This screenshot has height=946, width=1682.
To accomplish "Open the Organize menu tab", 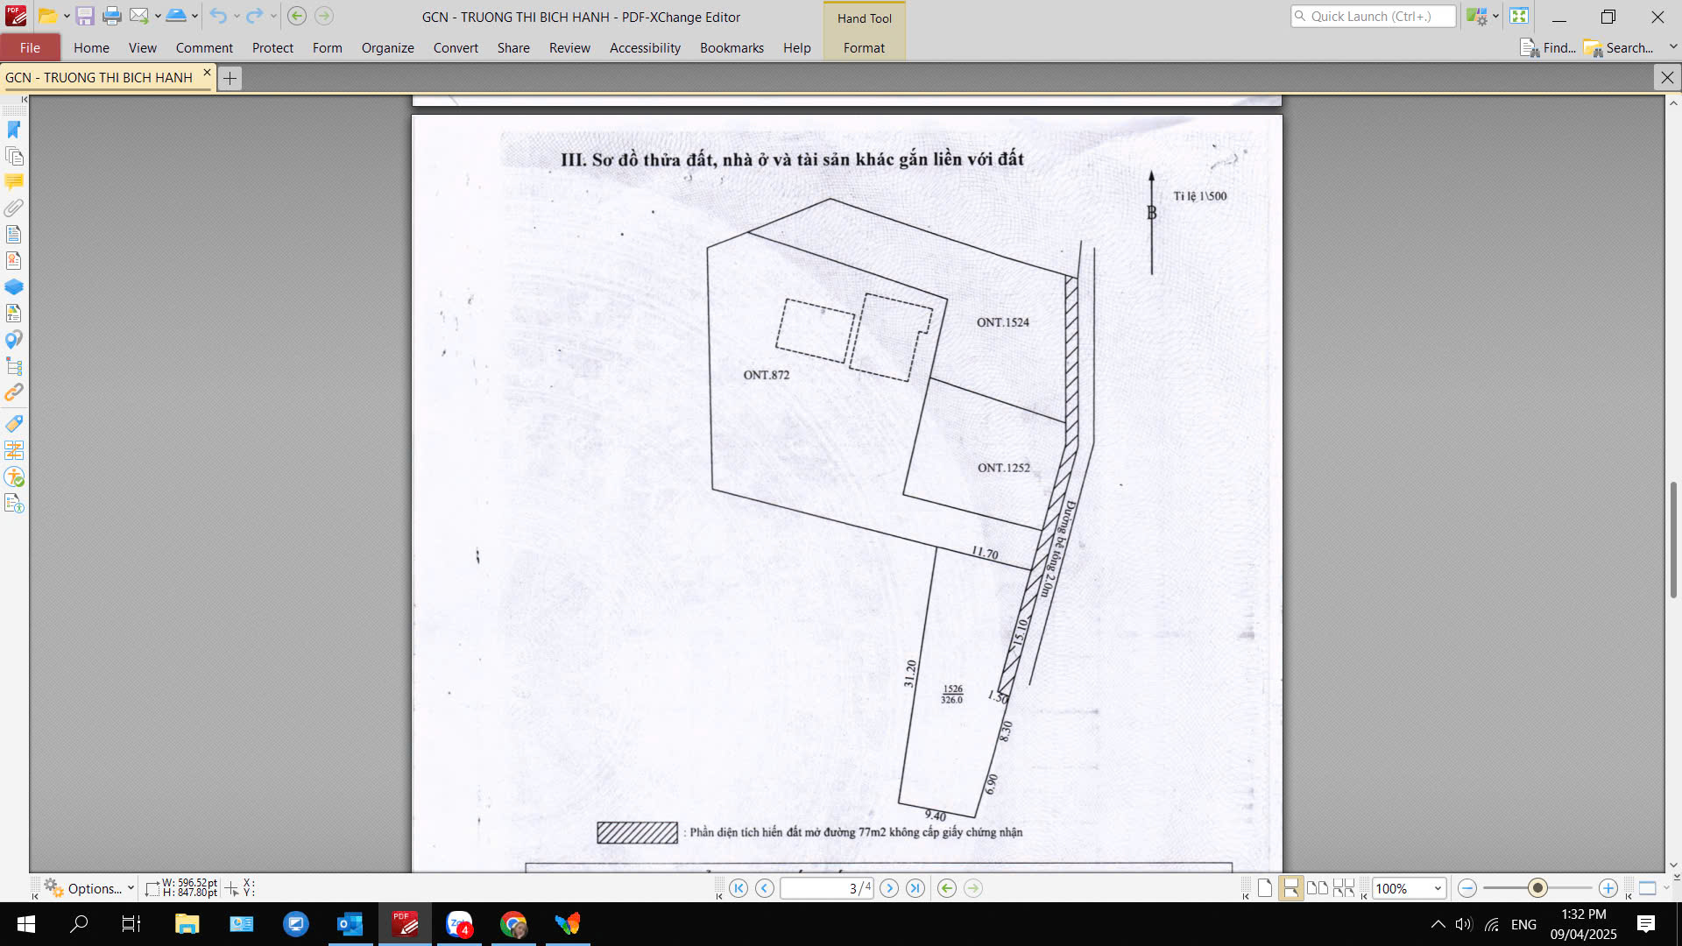I will [387, 47].
